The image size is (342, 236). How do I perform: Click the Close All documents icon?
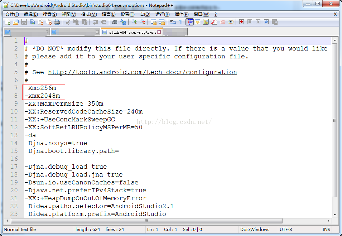click(x=49, y=22)
